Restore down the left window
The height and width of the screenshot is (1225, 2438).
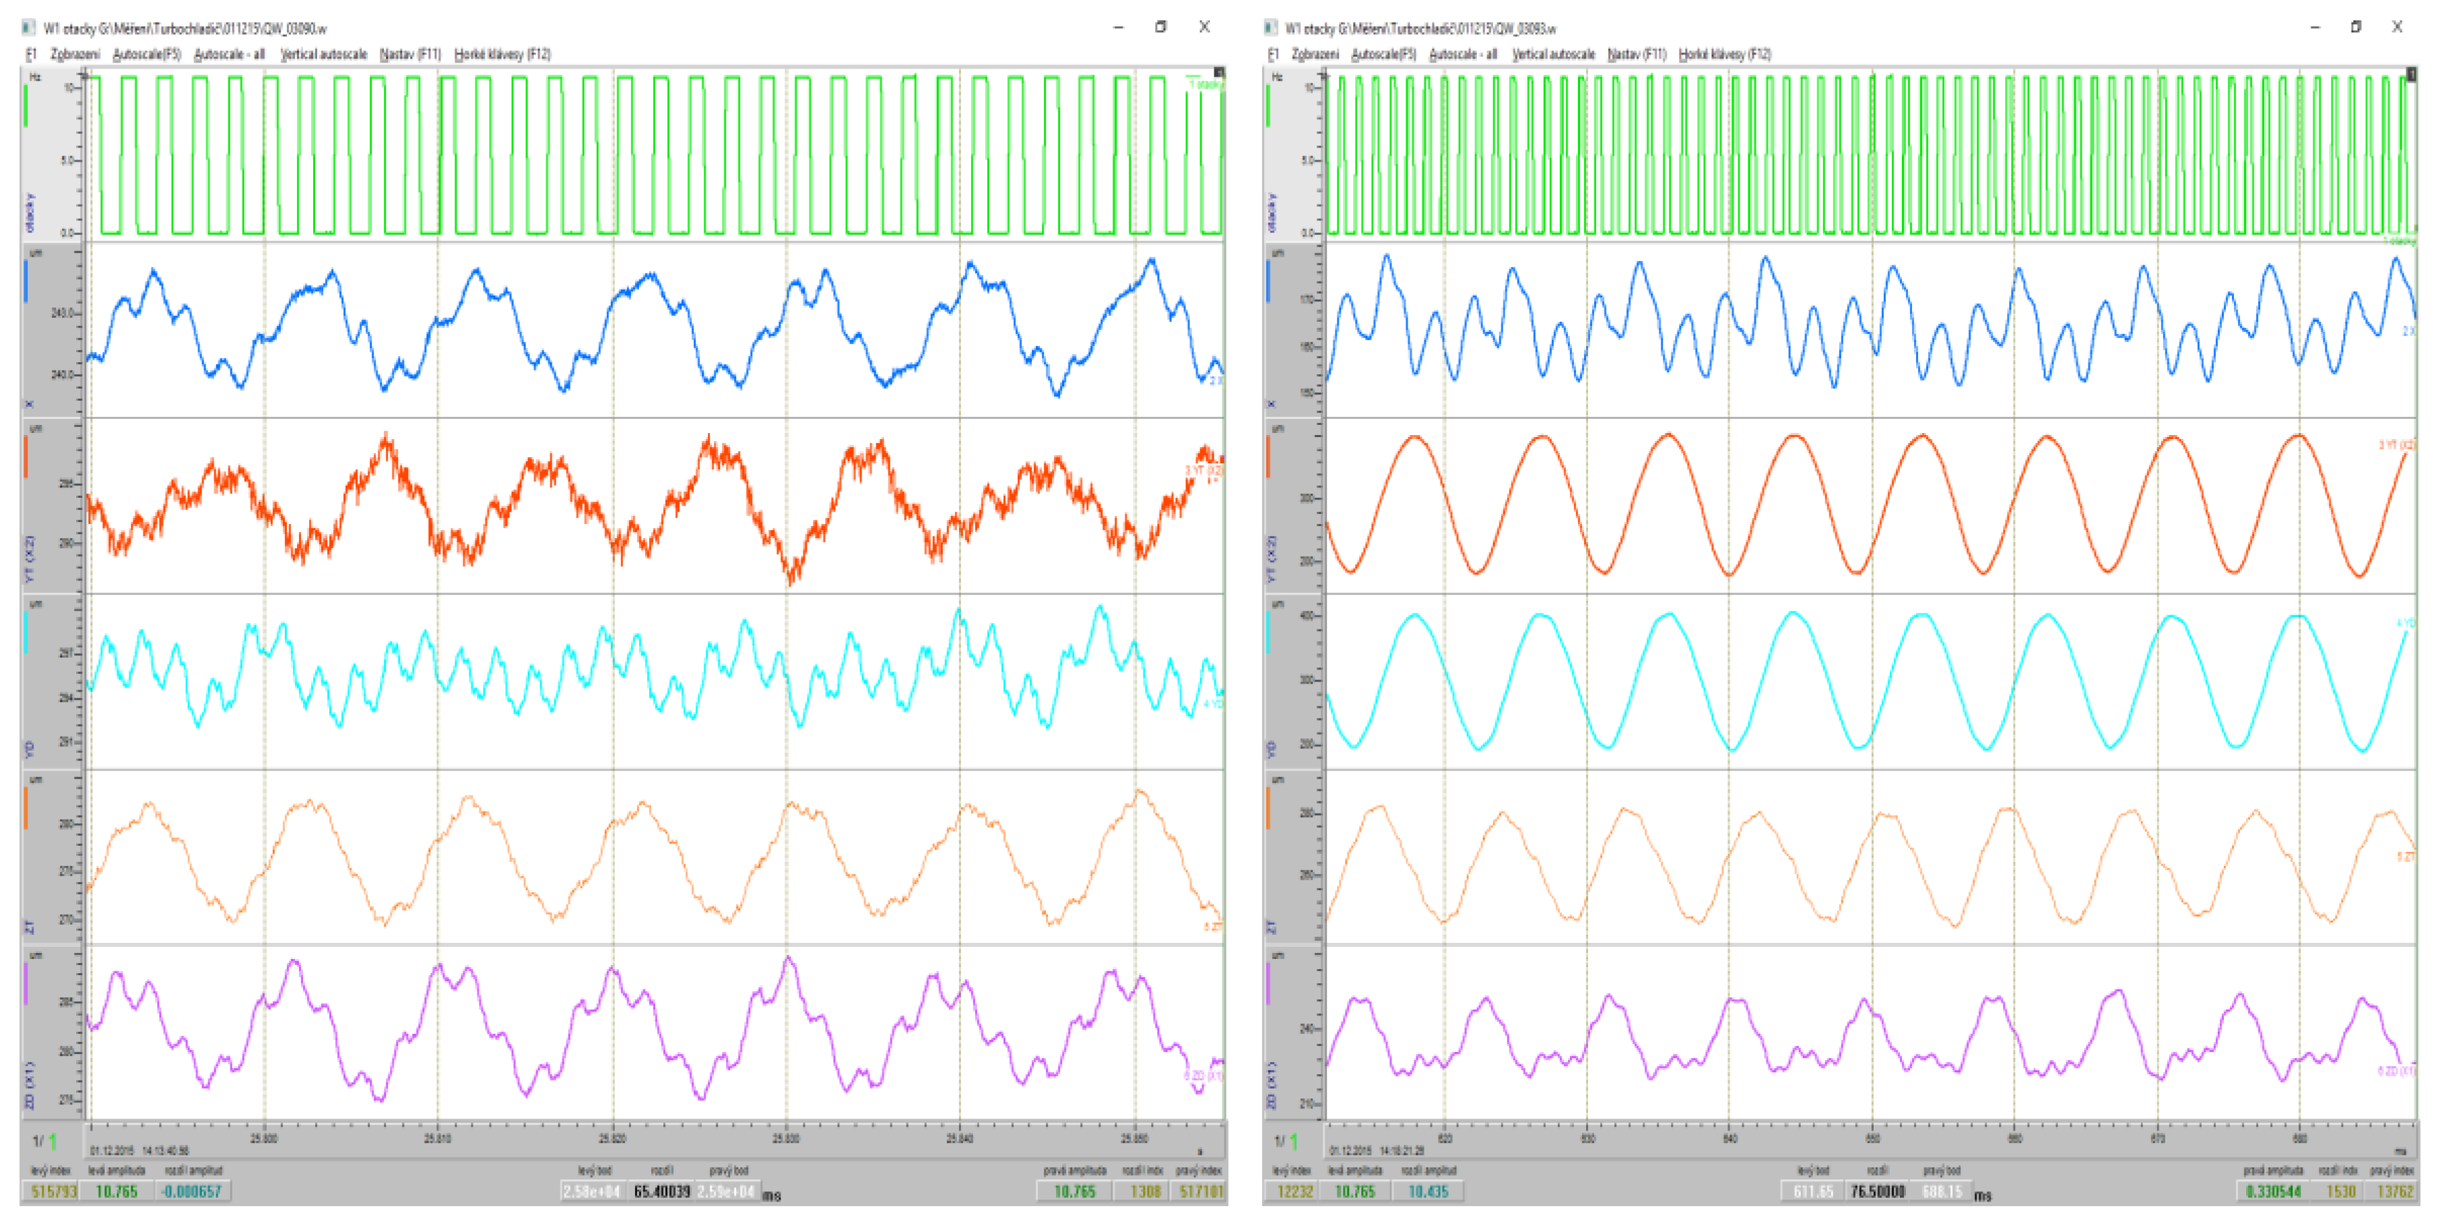tap(1160, 26)
